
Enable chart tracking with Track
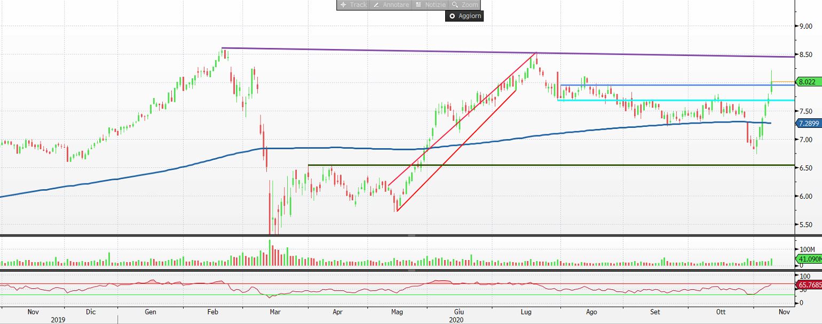tap(353, 5)
